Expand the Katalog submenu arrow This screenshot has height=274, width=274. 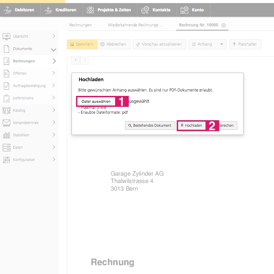coord(53,110)
